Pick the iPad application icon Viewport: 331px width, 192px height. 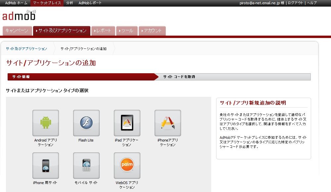pos(127,123)
